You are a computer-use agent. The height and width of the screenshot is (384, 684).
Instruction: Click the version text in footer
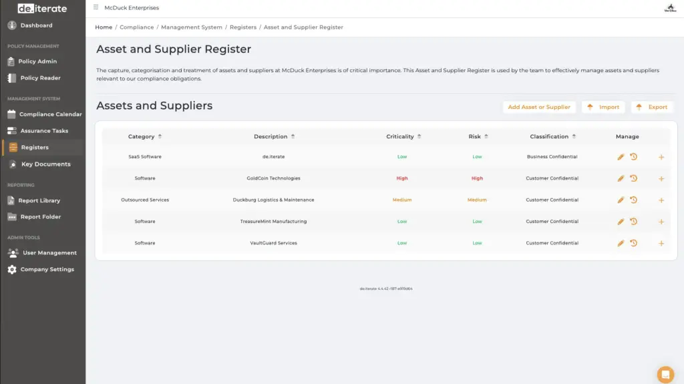[x=386, y=289]
